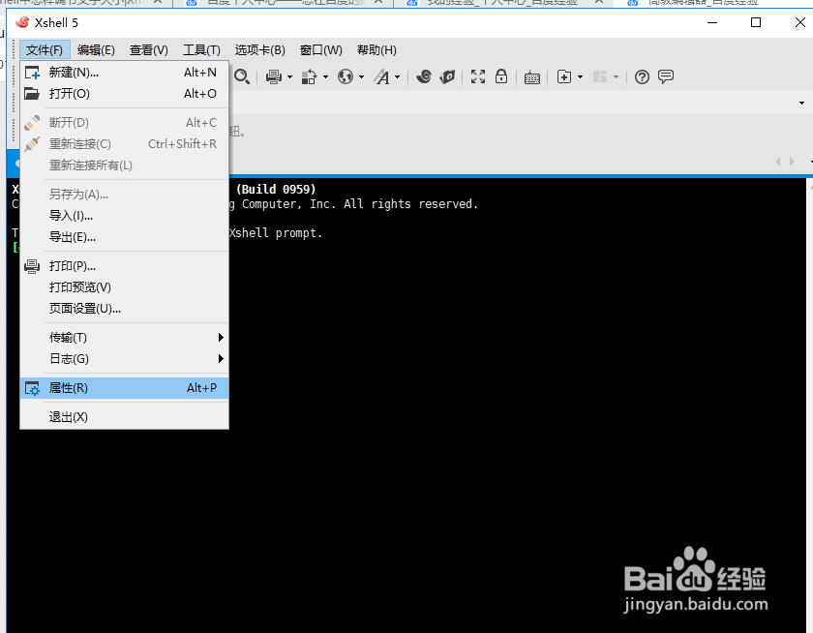Open the 选项卡(B) menu
813x633 pixels.
click(259, 50)
